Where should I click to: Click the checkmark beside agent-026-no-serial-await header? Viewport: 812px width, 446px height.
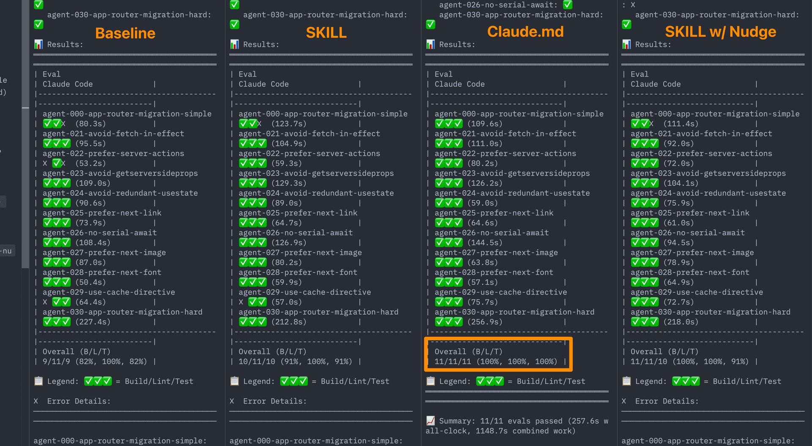[568, 5]
